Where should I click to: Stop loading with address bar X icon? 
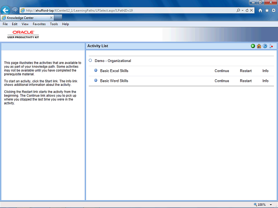252,10
